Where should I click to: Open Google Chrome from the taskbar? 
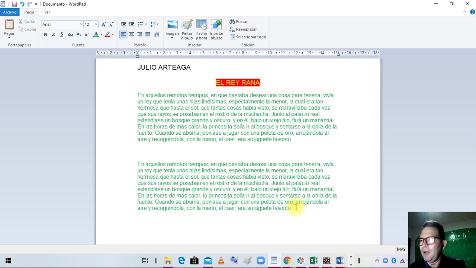click(287, 261)
